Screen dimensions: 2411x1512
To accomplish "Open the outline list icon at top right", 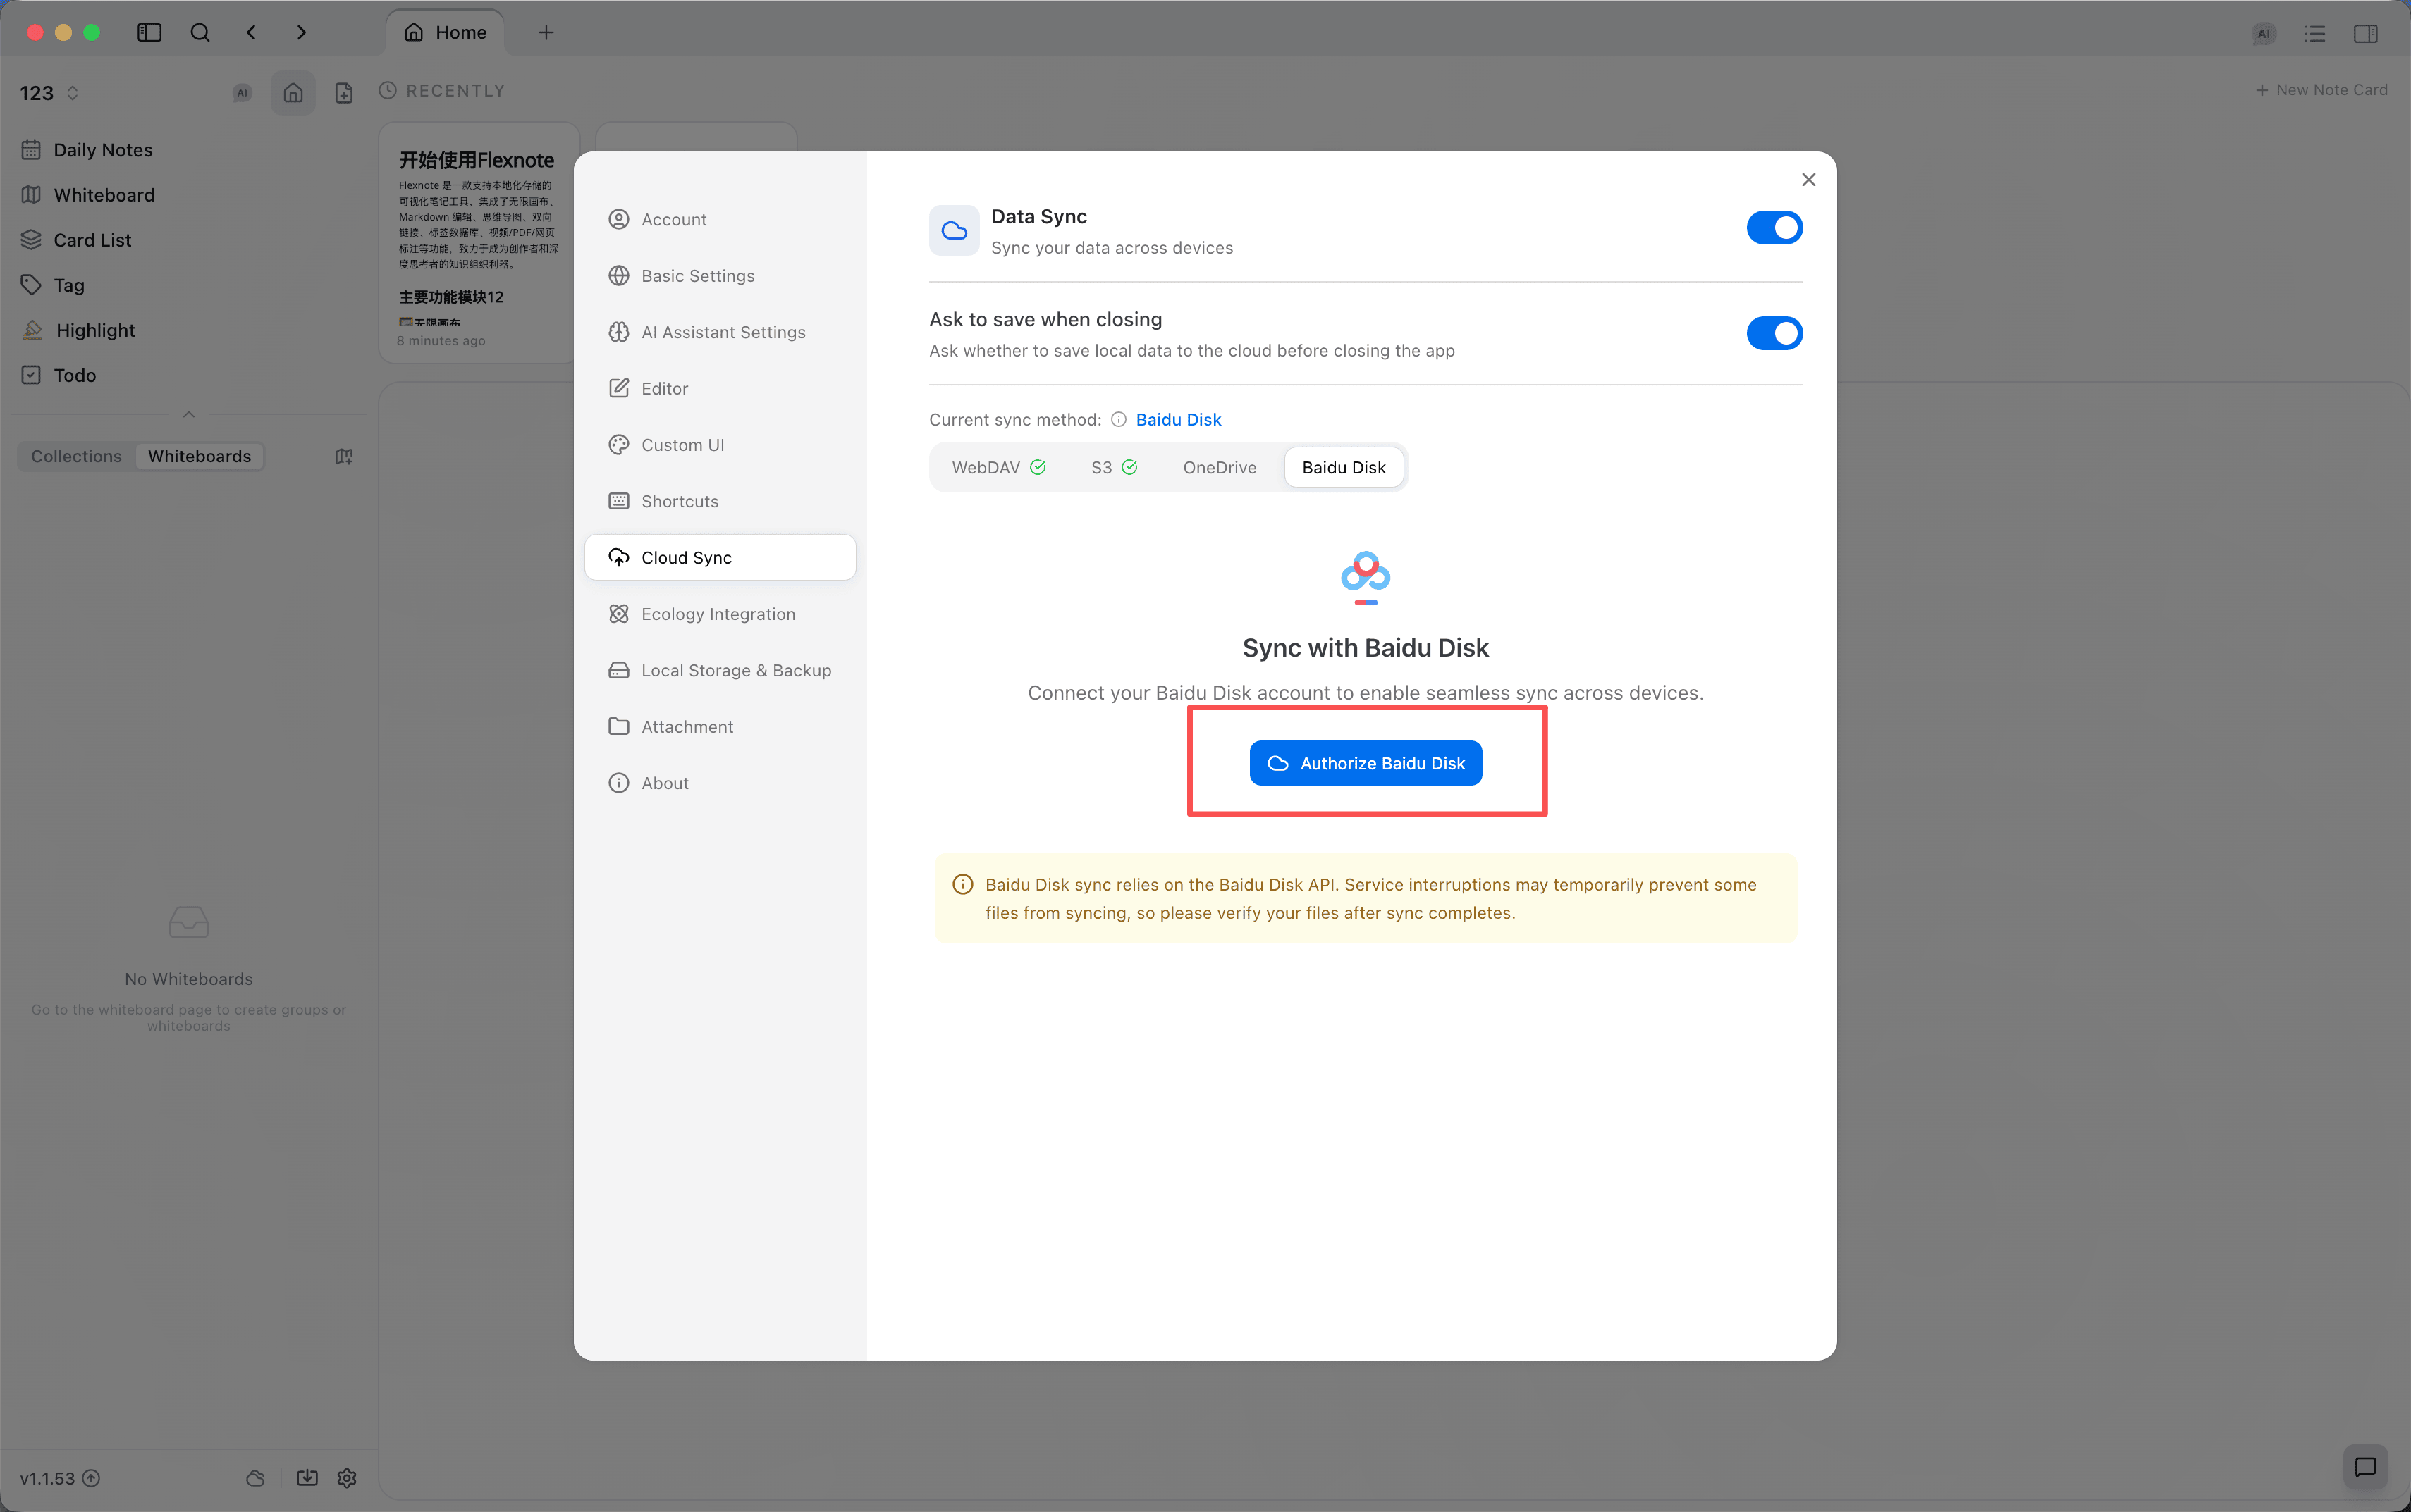I will click(2315, 34).
